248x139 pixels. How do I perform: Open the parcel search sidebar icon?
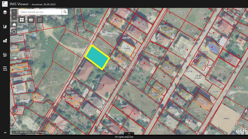(5, 54)
